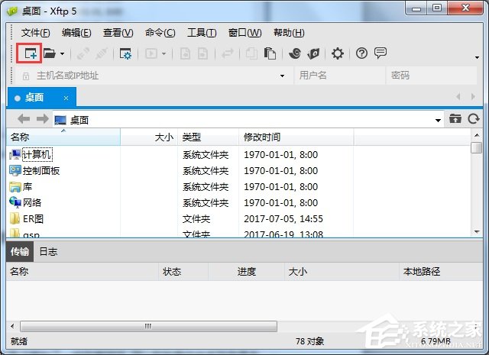Expand the host address history dropdown
This screenshot has width=489, height=355.
(x=282, y=76)
